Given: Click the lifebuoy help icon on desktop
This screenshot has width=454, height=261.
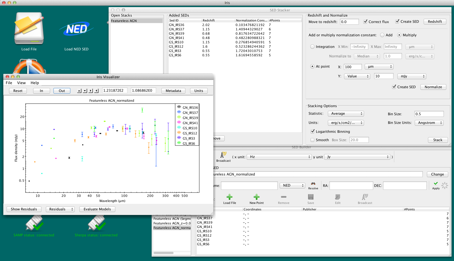Looking at the screenshot, I should point(29,67).
